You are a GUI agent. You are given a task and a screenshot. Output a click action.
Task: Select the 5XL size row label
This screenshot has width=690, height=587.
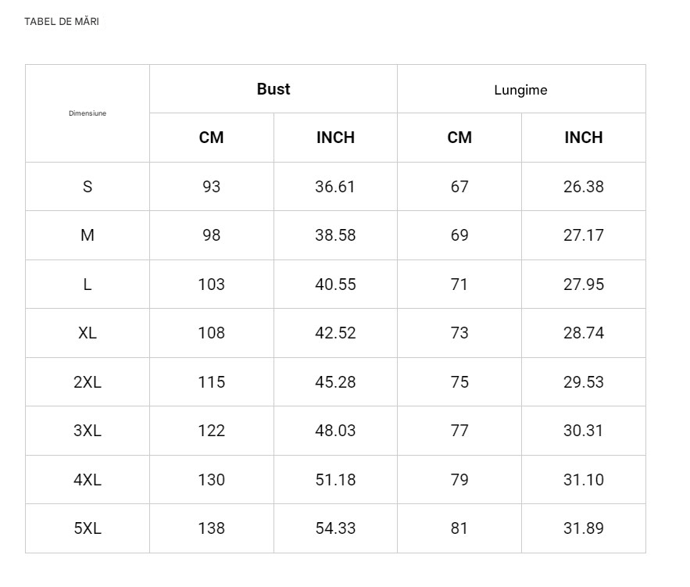(88, 528)
